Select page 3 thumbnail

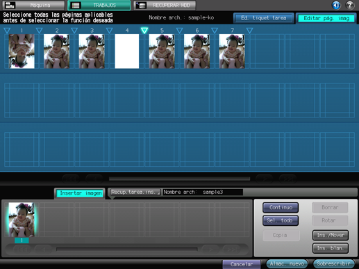point(92,51)
